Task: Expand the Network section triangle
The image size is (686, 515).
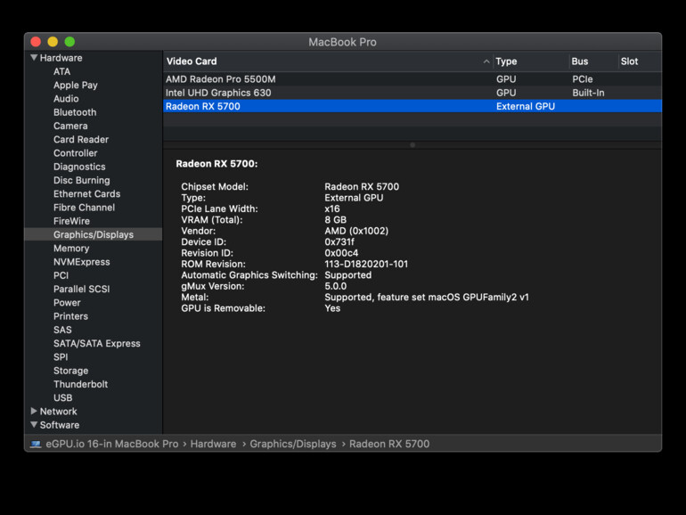Action: [x=34, y=411]
